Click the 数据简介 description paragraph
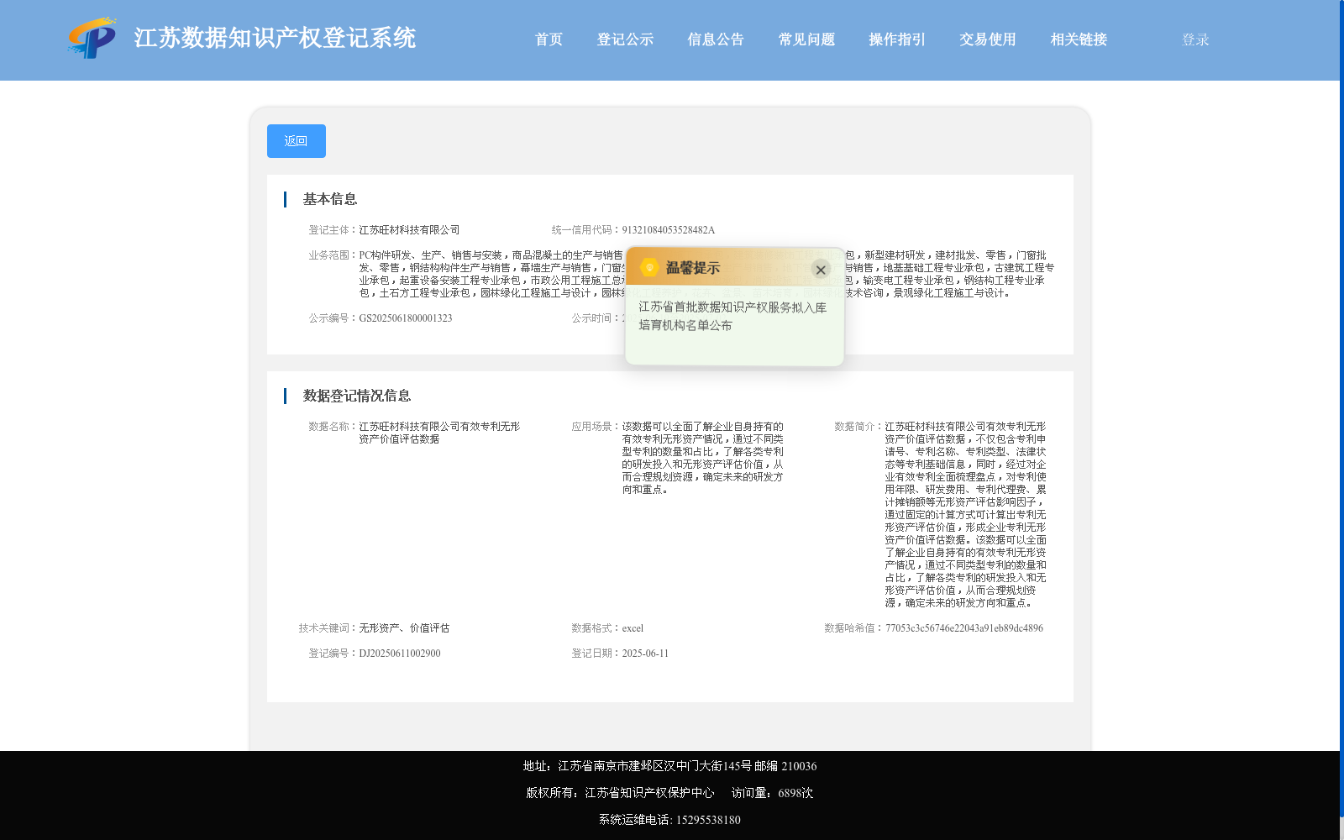 click(966, 515)
